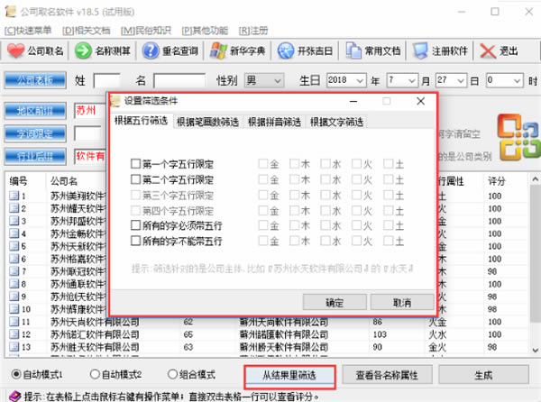Click the blue 地区前缀 button
541x402 pixels.
35,111
